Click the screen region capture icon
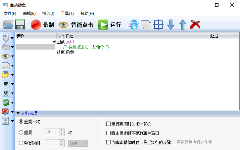Viewport: 240px width, 150px height. 159,24
